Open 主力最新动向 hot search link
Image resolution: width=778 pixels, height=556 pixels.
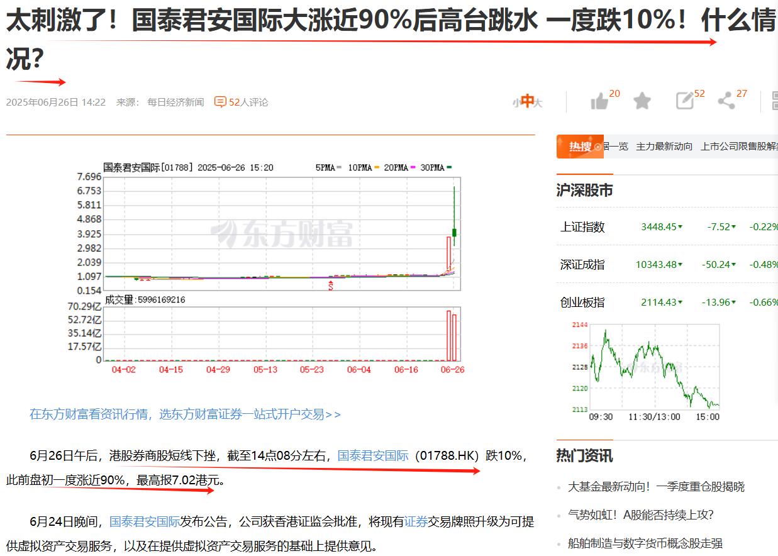664,147
